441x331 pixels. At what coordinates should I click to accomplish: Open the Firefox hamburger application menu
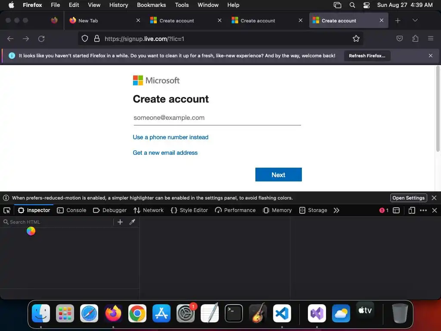pos(431,38)
